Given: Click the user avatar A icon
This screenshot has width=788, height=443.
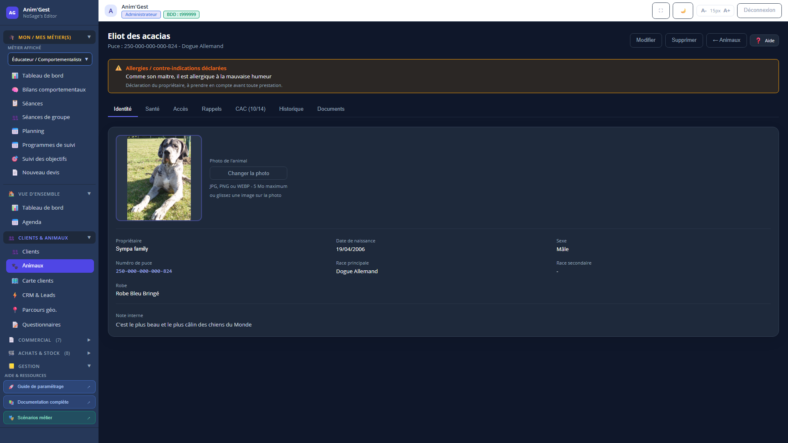Looking at the screenshot, I should click(111, 11).
